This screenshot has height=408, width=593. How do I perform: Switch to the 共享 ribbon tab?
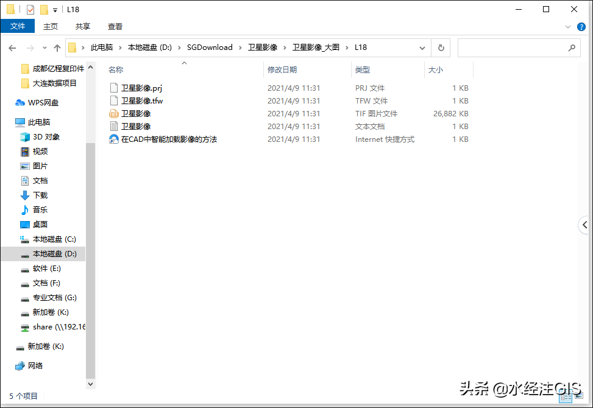click(x=82, y=26)
